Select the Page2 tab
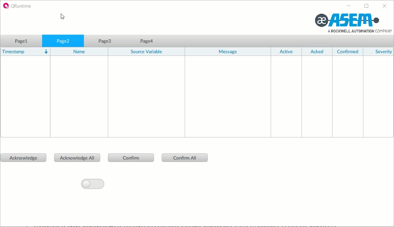394x227 pixels. pos(63,41)
